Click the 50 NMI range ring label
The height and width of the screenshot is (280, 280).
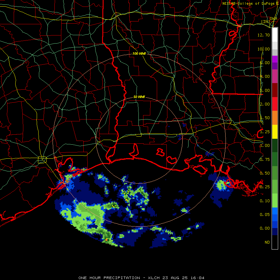[139, 97]
